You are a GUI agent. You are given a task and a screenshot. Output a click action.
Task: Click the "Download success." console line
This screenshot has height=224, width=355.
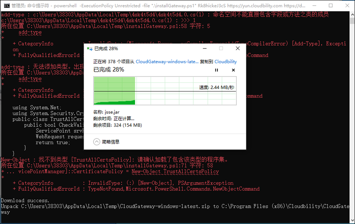pos(25,200)
